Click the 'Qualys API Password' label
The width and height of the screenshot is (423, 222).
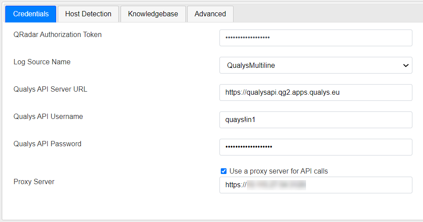47,144
